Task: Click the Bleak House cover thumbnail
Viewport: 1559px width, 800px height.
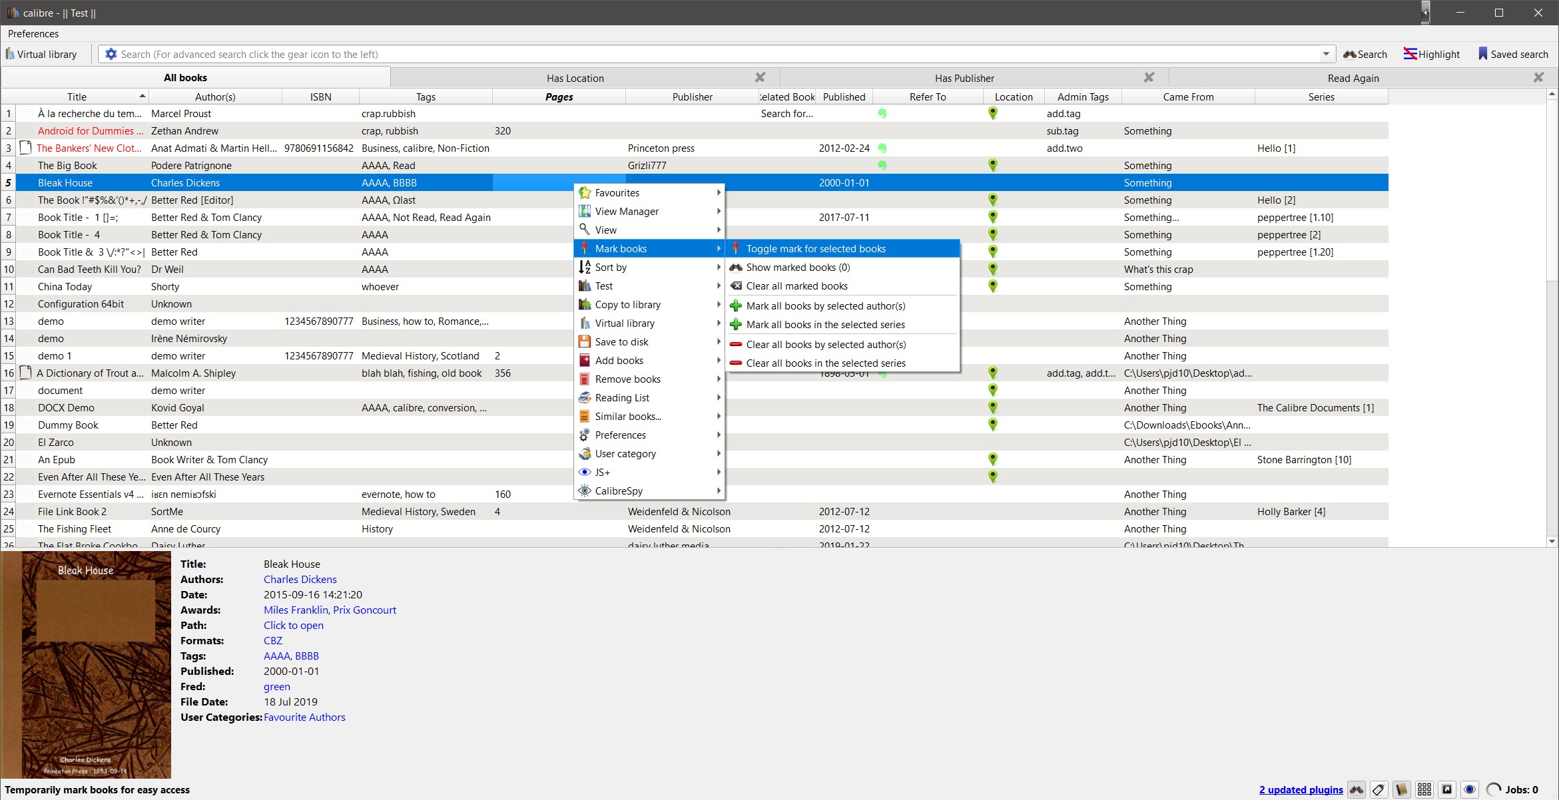Action: (86, 664)
